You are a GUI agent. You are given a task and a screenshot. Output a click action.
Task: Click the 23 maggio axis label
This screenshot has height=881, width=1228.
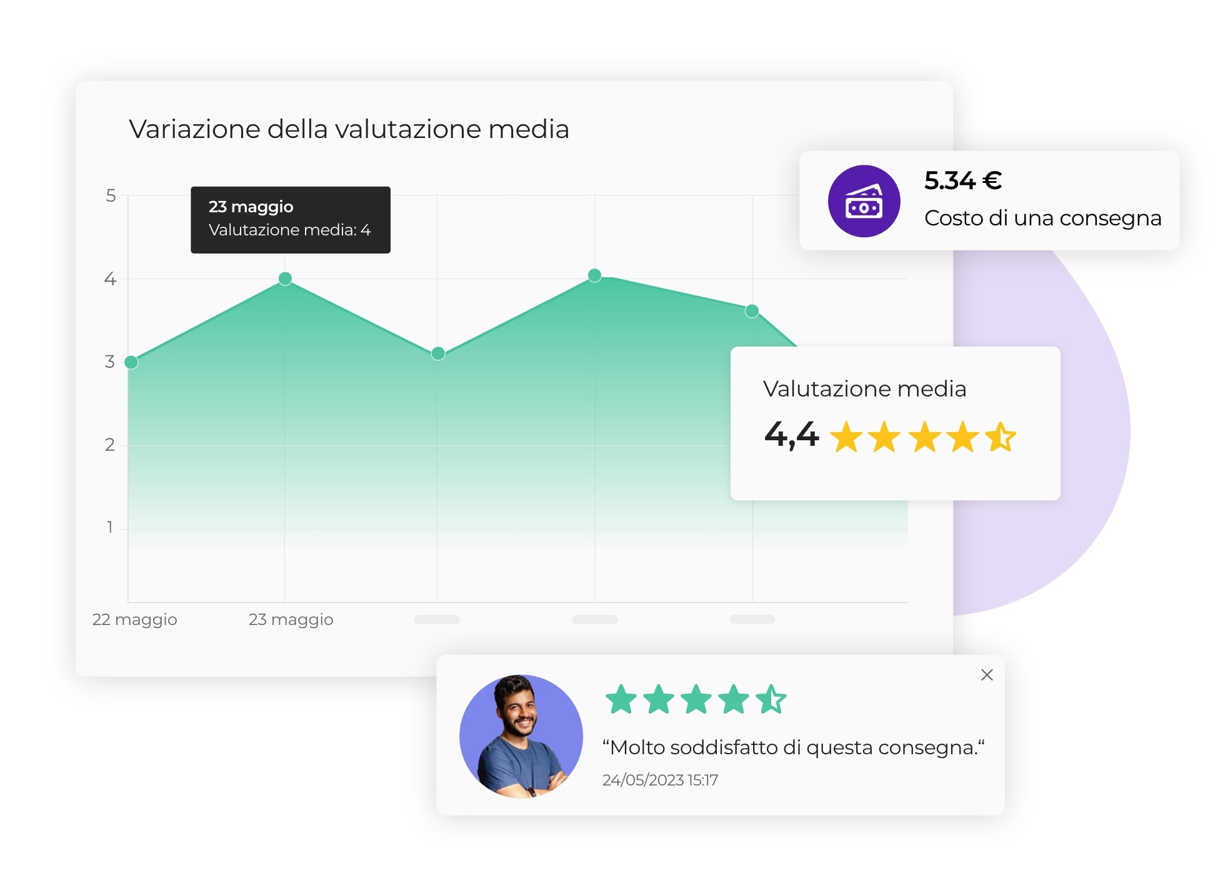pyautogui.click(x=291, y=619)
